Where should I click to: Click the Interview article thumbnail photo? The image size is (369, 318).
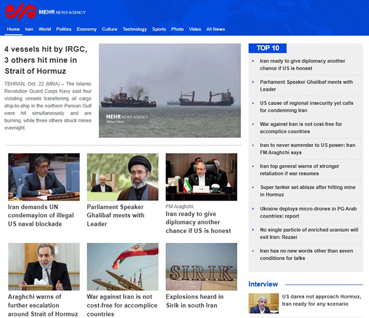[x=264, y=303]
